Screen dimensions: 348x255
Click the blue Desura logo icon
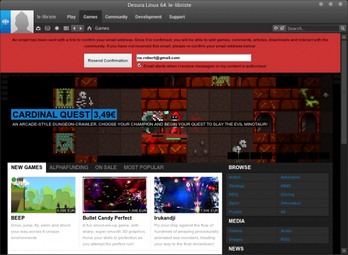6,22
